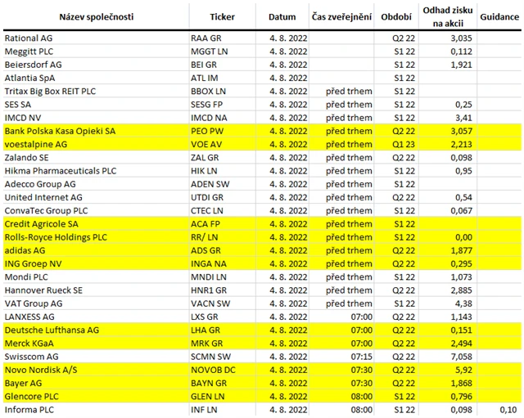
Task: Click the Guidance column header
Action: [x=499, y=16]
